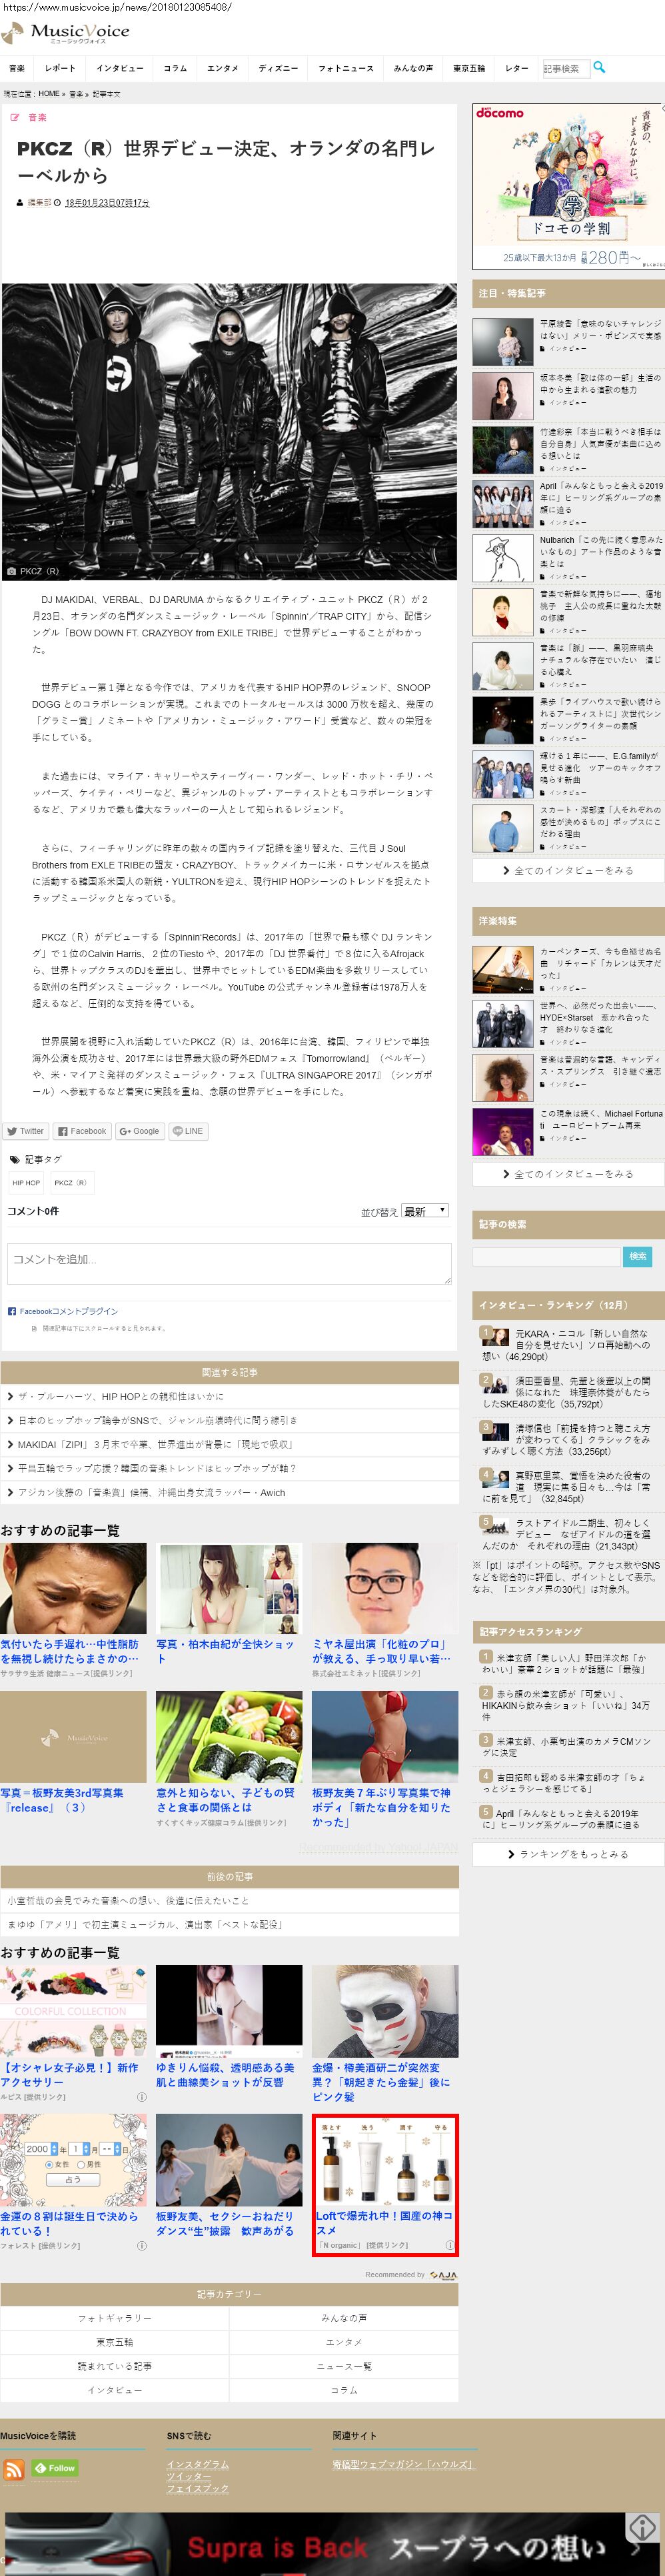Share article via Twitter button
This screenshot has height=2576, width=665.
25,1131
